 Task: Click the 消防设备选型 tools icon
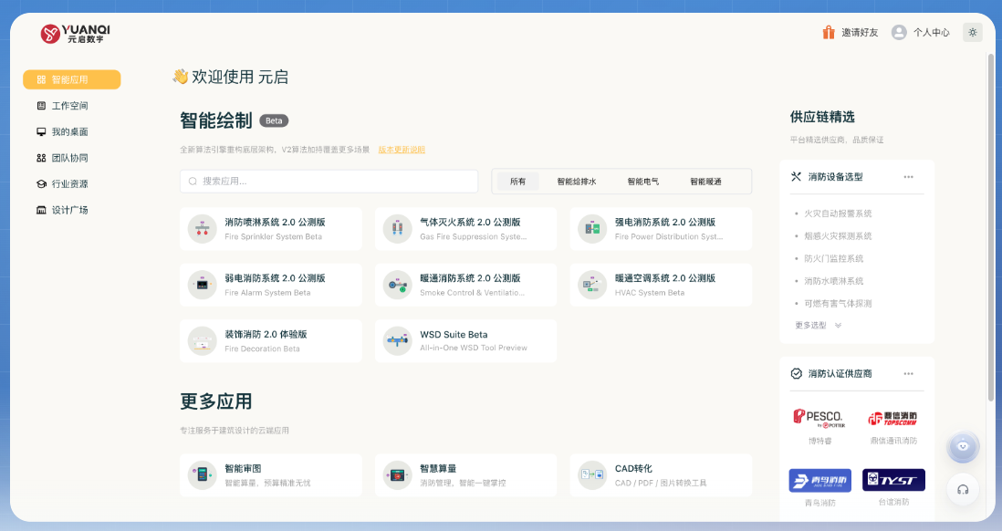(x=797, y=176)
